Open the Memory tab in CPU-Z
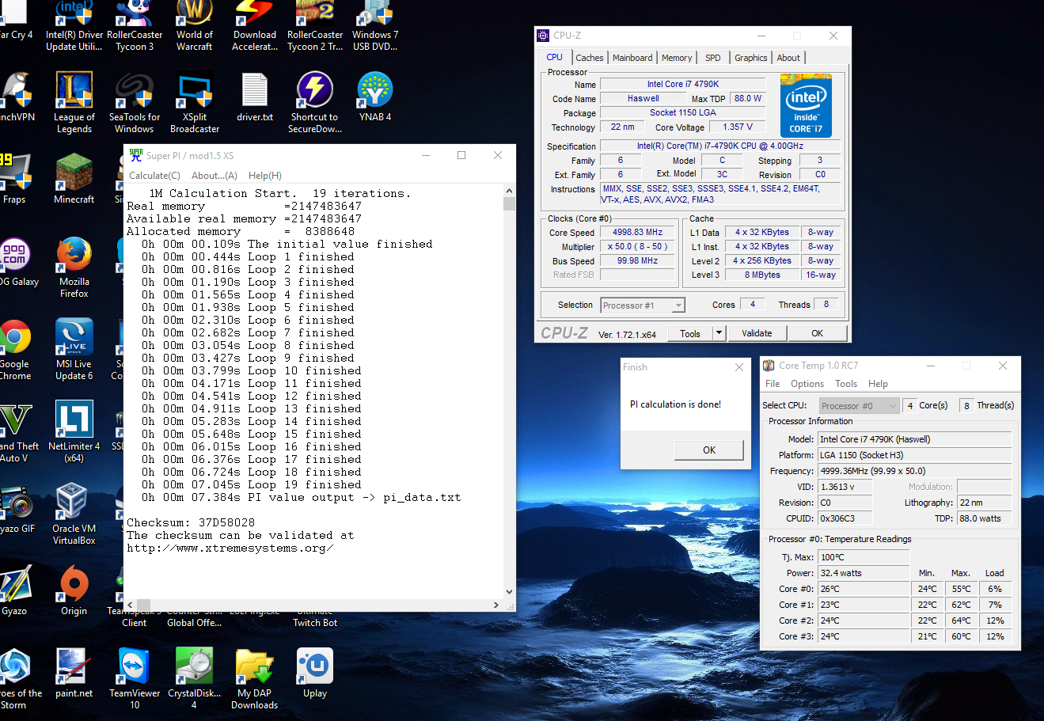The image size is (1044, 721). [677, 58]
